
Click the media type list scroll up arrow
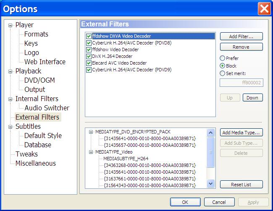coord(211,133)
